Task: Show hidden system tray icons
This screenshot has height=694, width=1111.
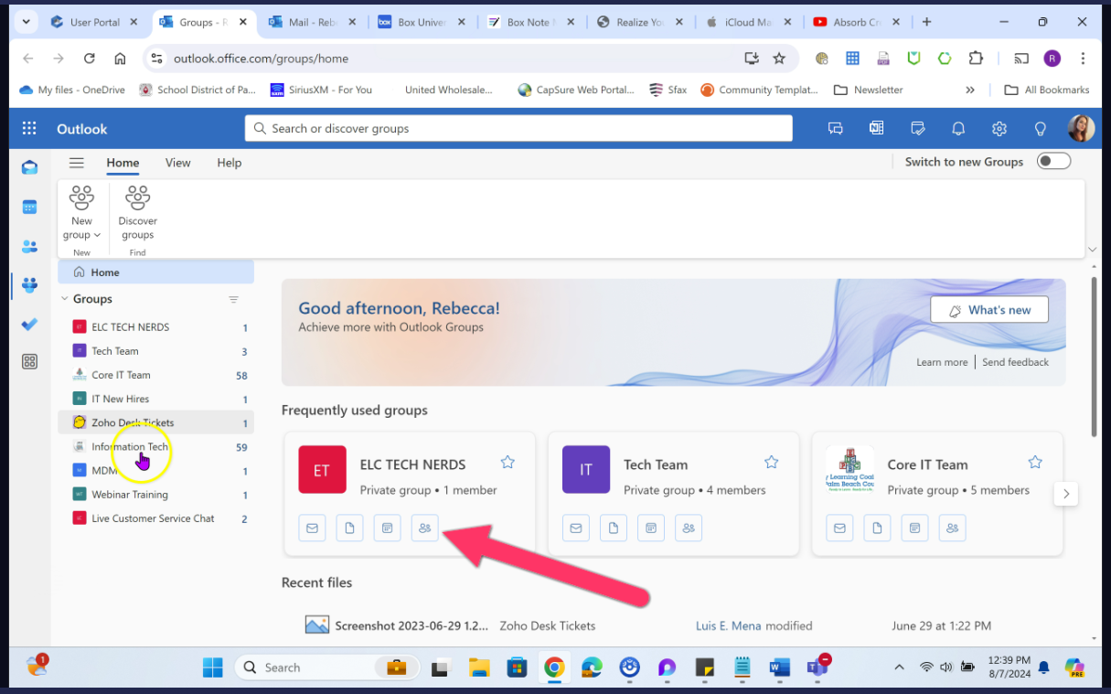Action: tap(899, 667)
